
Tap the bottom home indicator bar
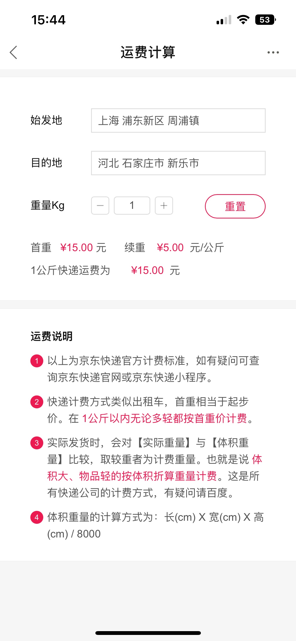148,633
